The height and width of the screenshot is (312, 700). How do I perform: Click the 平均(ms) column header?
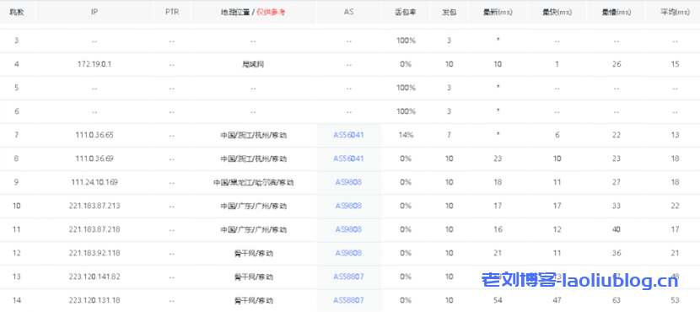tap(675, 12)
